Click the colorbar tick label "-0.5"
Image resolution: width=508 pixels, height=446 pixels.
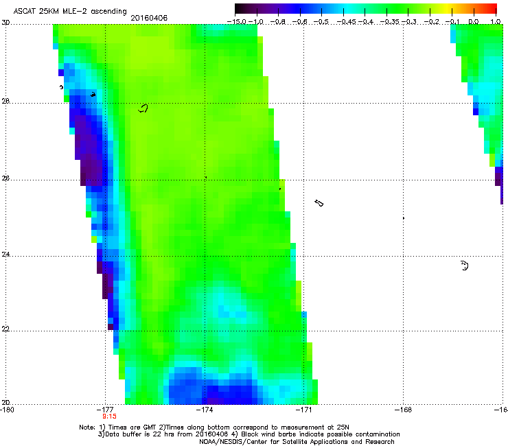[x=321, y=22]
